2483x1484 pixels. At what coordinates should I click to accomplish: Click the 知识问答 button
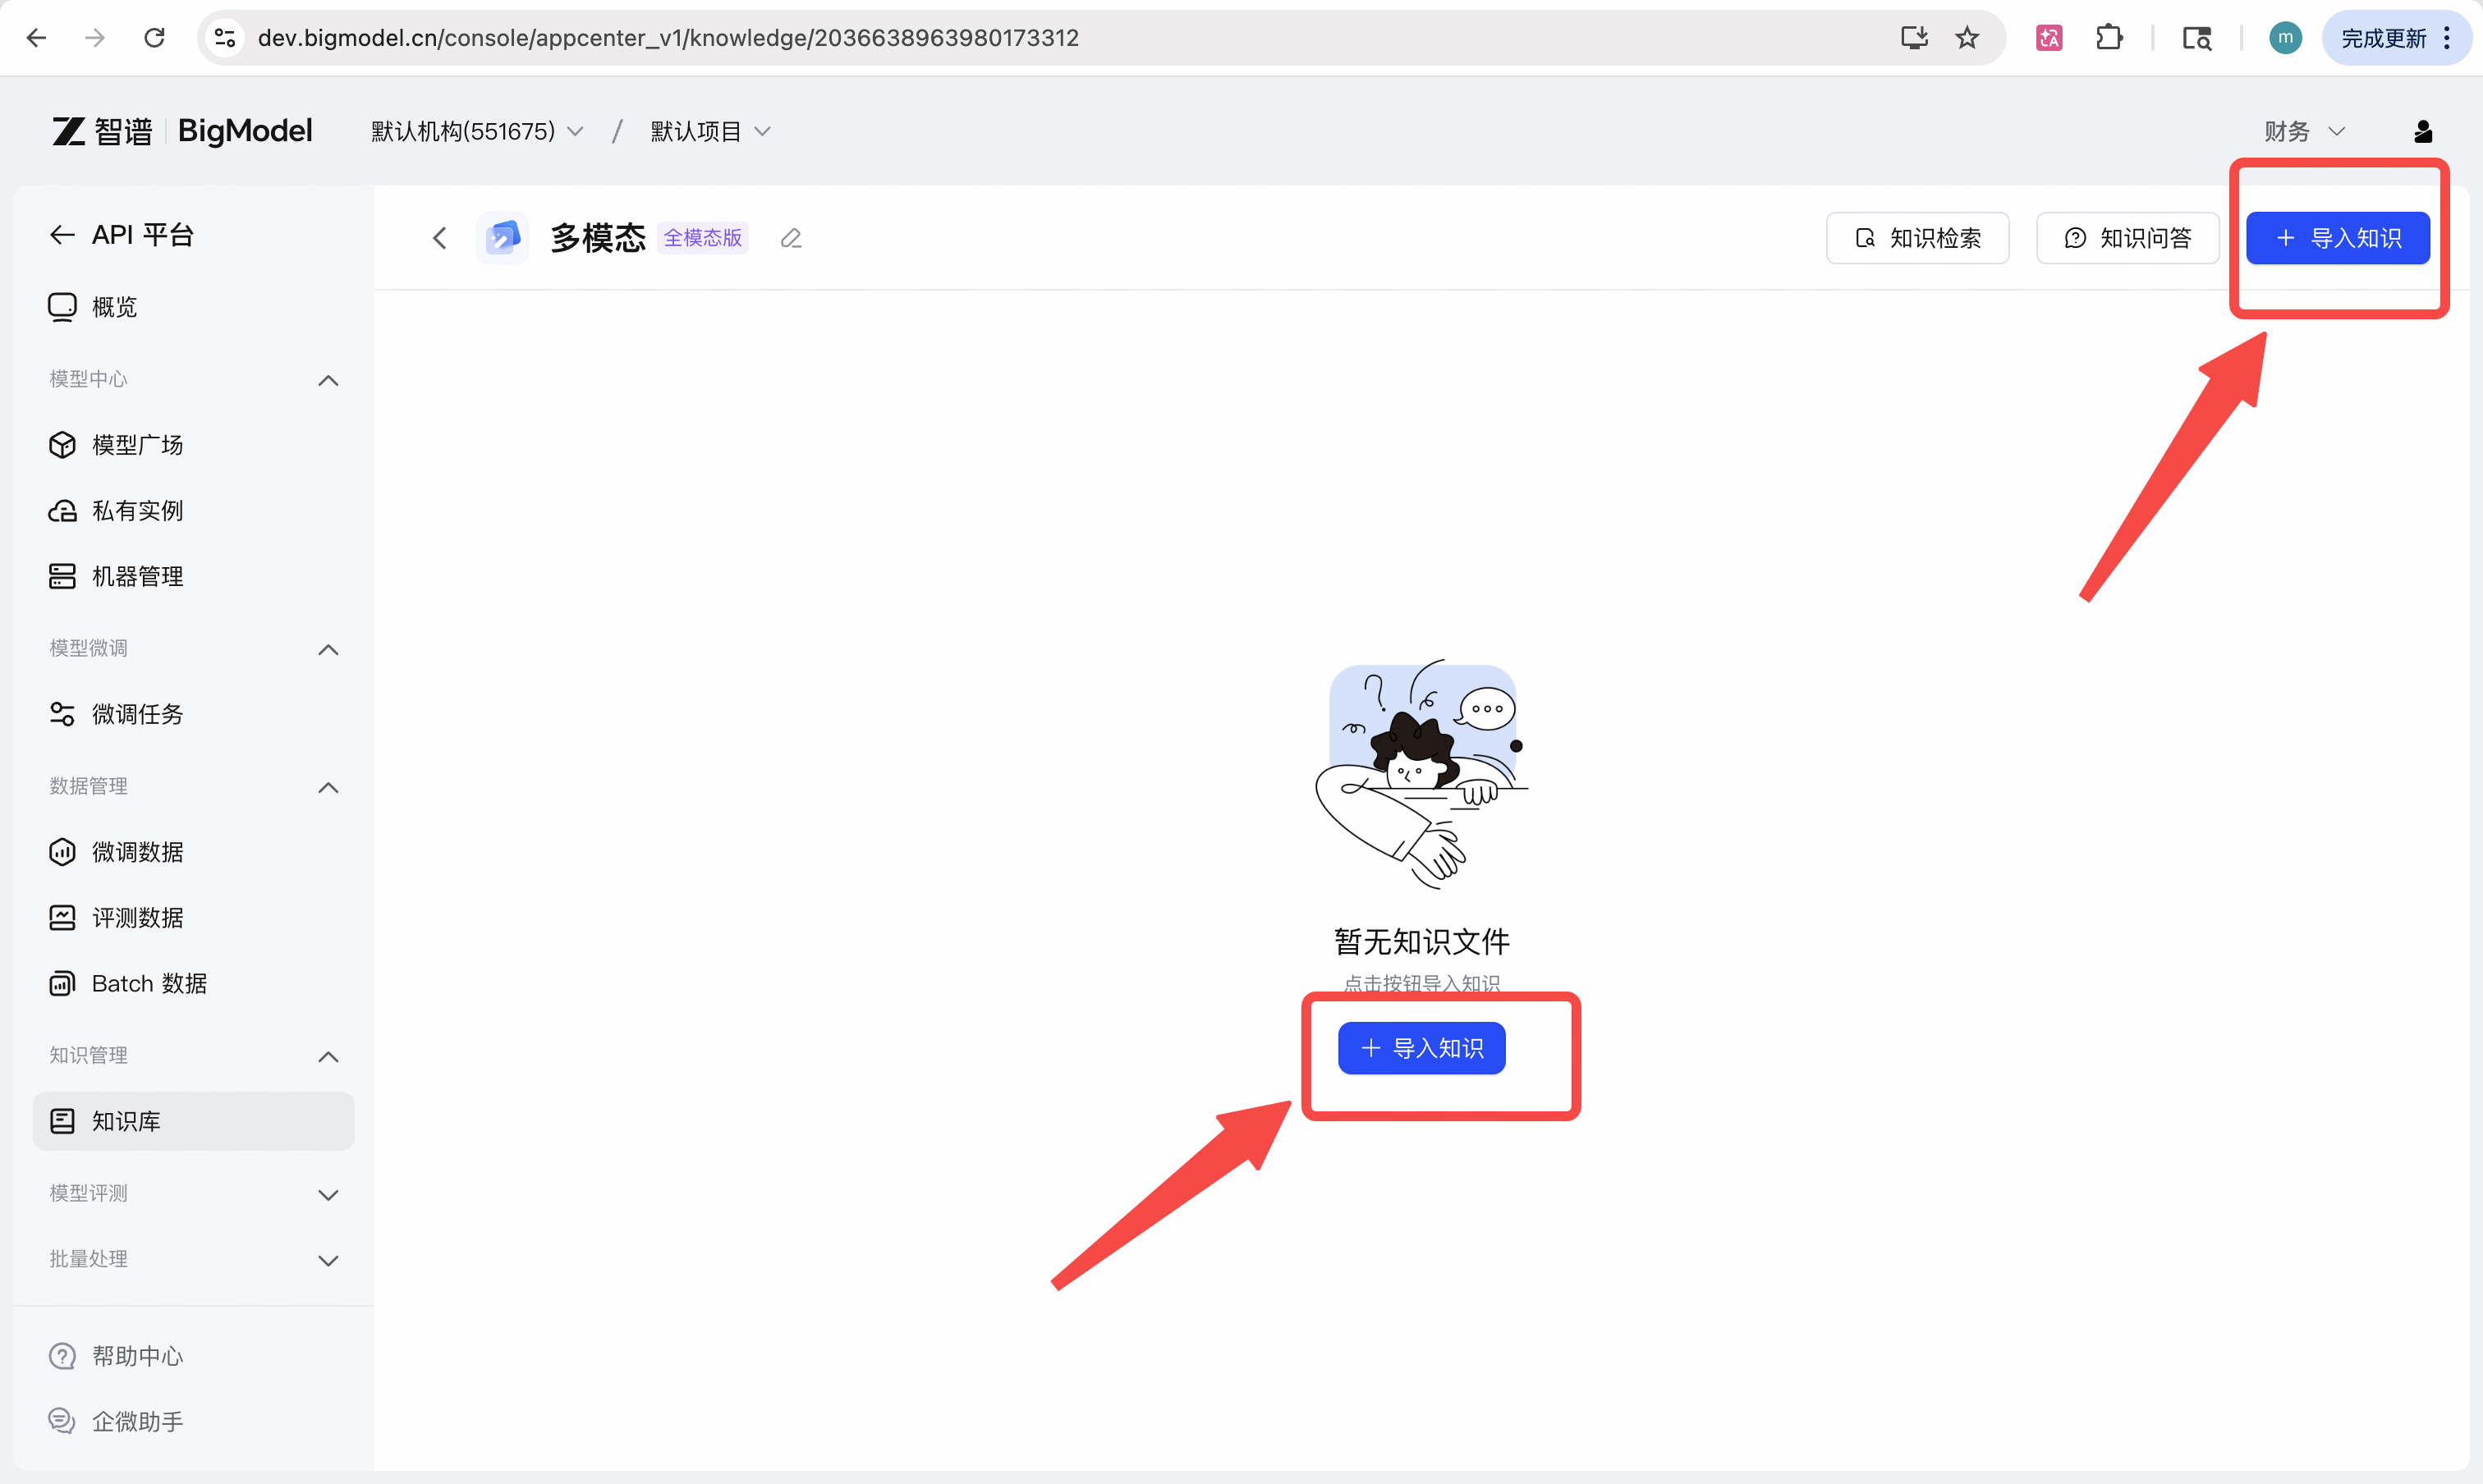coord(2127,238)
